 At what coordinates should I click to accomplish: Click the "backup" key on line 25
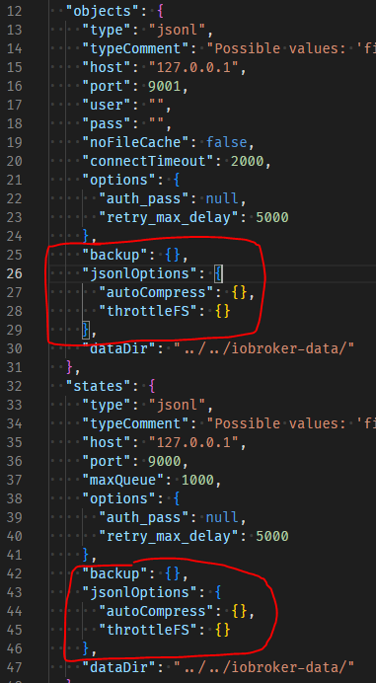pos(114,255)
